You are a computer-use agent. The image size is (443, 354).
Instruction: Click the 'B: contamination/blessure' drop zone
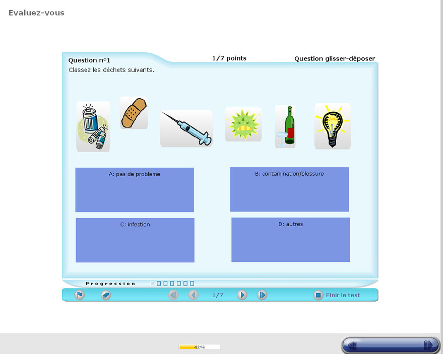coord(289,189)
